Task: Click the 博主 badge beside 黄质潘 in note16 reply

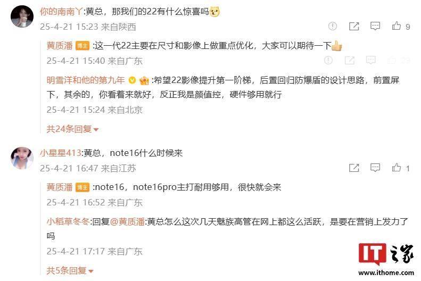Action: click(x=82, y=187)
